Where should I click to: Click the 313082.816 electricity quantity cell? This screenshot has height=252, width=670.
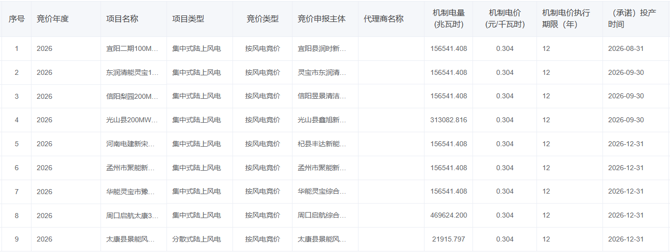448,120
